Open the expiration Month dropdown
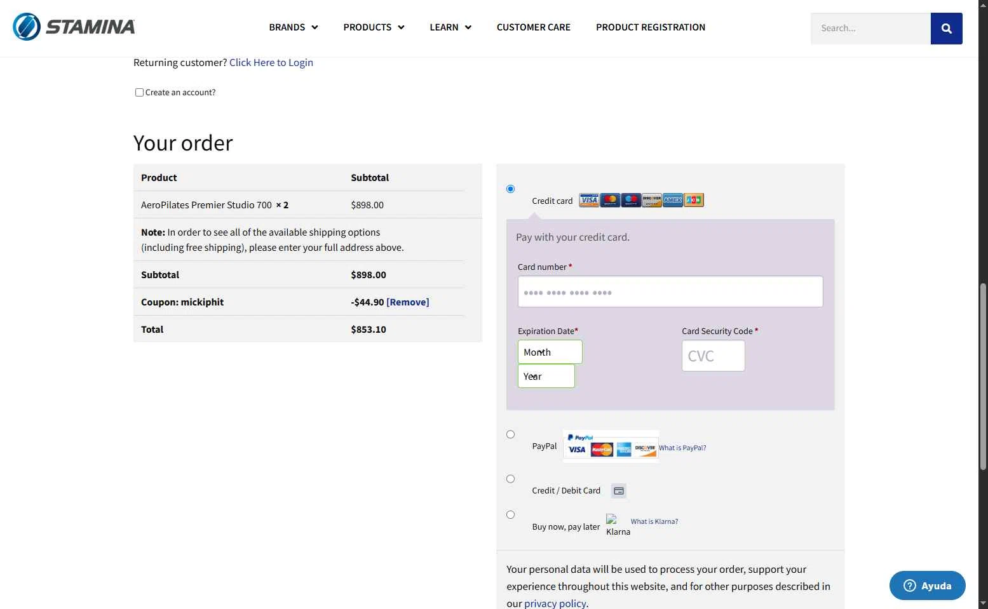The height and width of the screenshot is (609, 988). (550, 352)
